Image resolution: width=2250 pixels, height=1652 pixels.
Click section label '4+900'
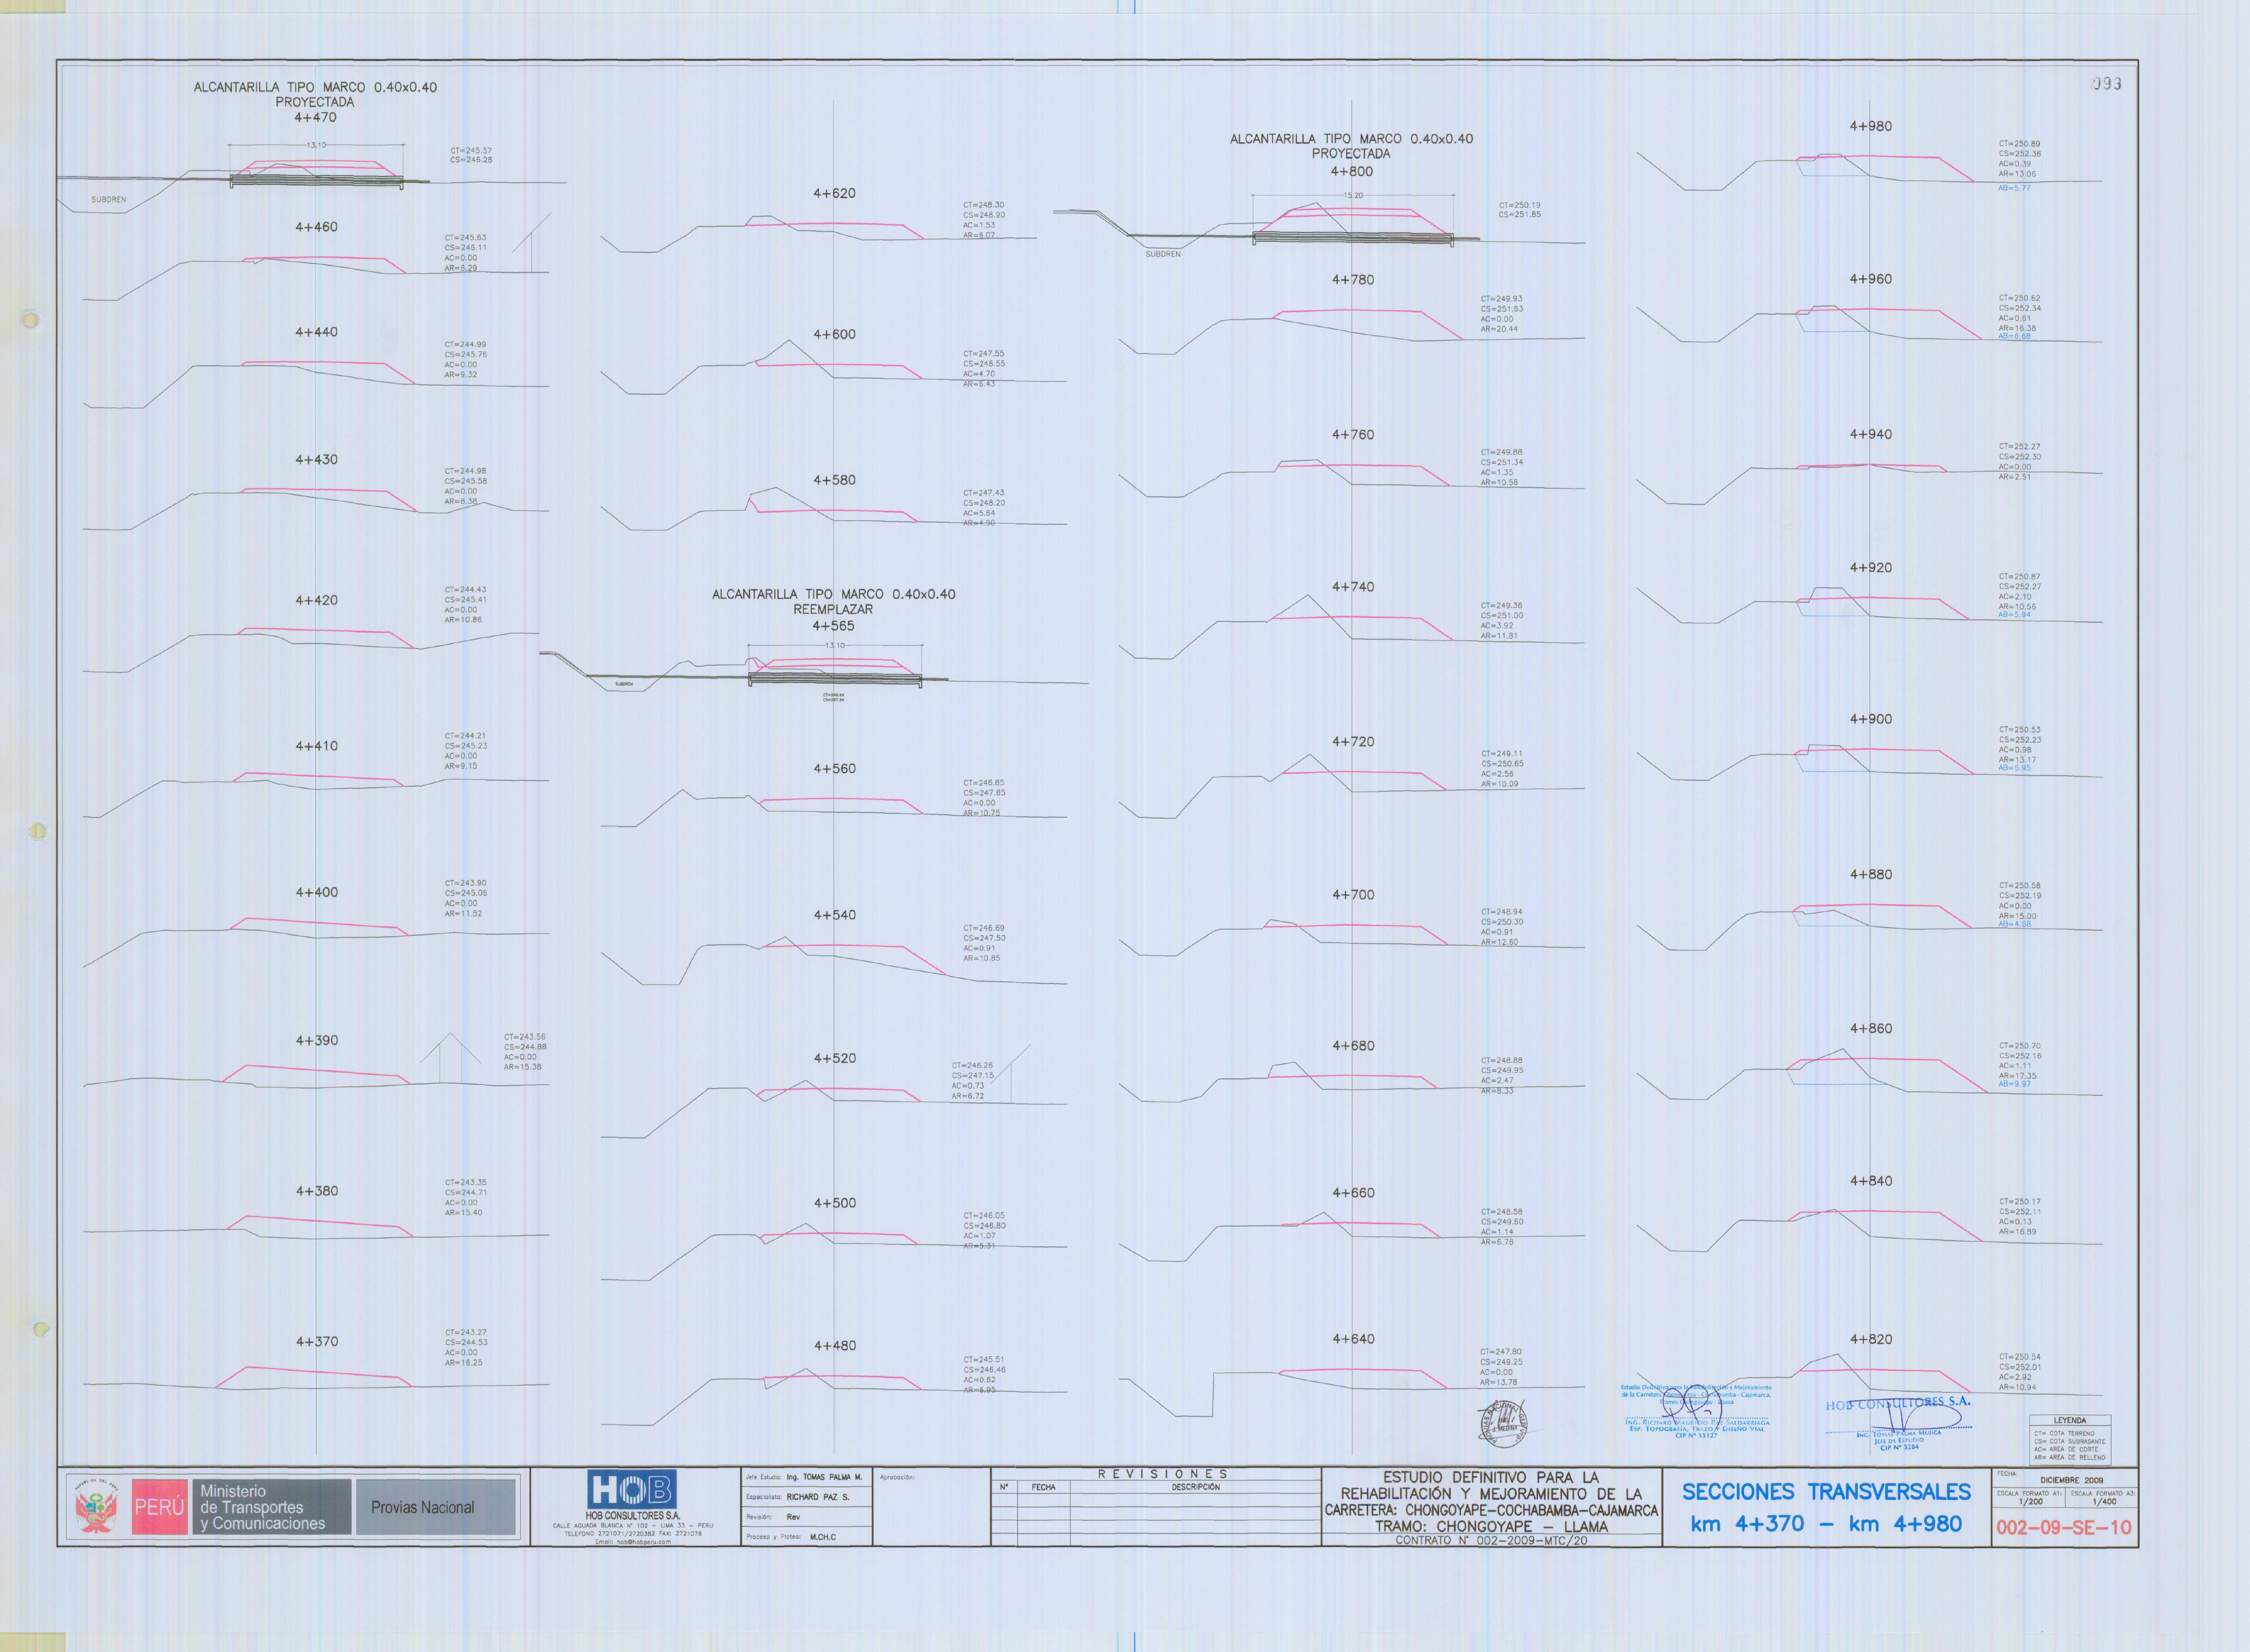1871,719
